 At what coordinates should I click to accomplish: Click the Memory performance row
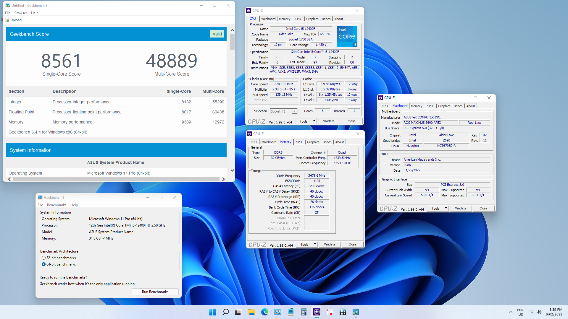[116, 122]
